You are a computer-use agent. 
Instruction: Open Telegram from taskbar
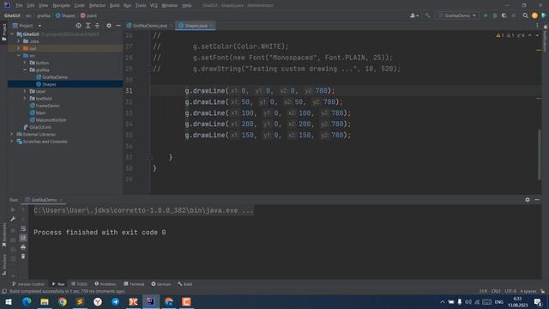[x=115, y=301]
